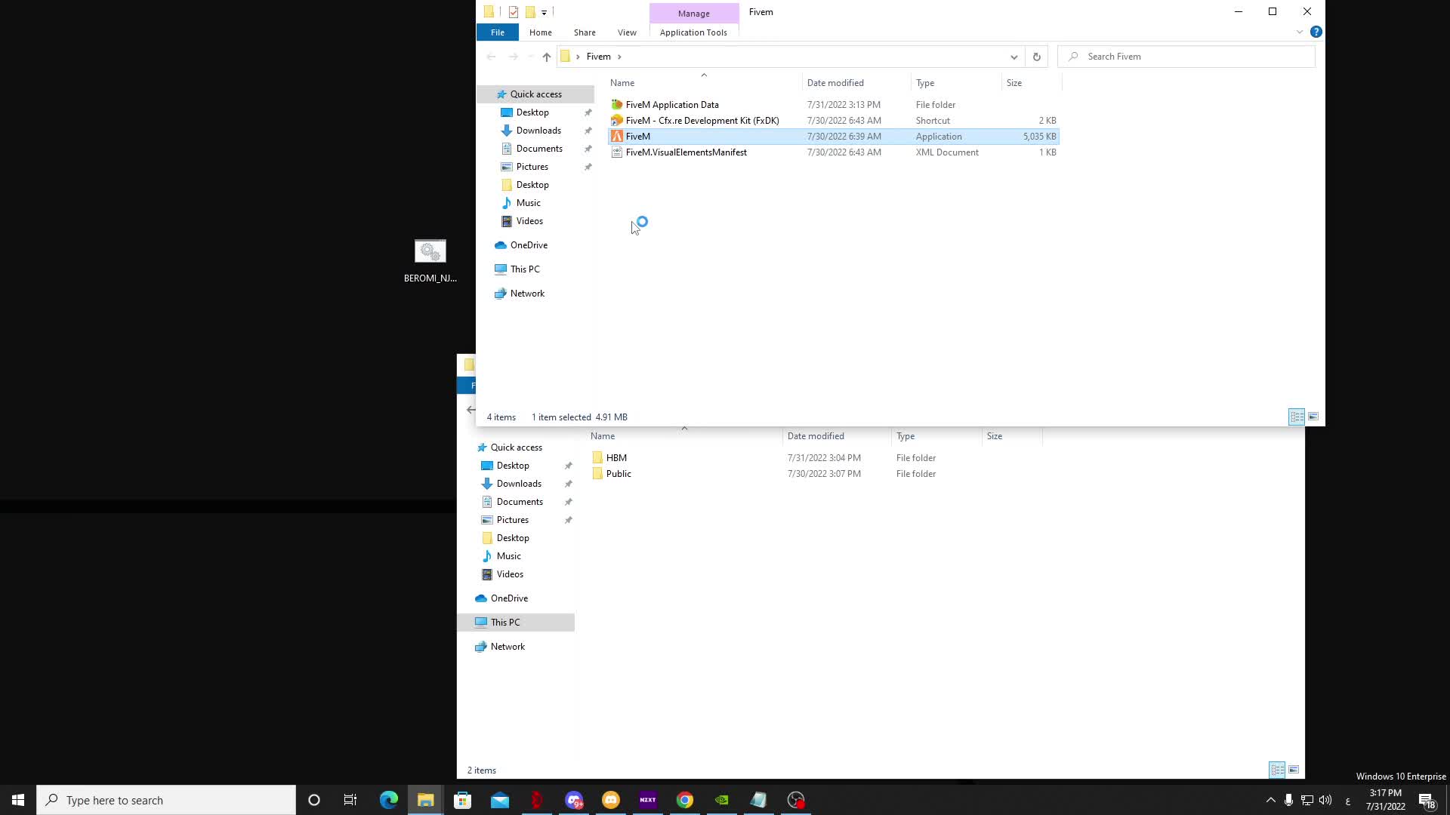1450x815 pixels.
Task: Open Google Chrome from taskbar
Action: point(684,800)
